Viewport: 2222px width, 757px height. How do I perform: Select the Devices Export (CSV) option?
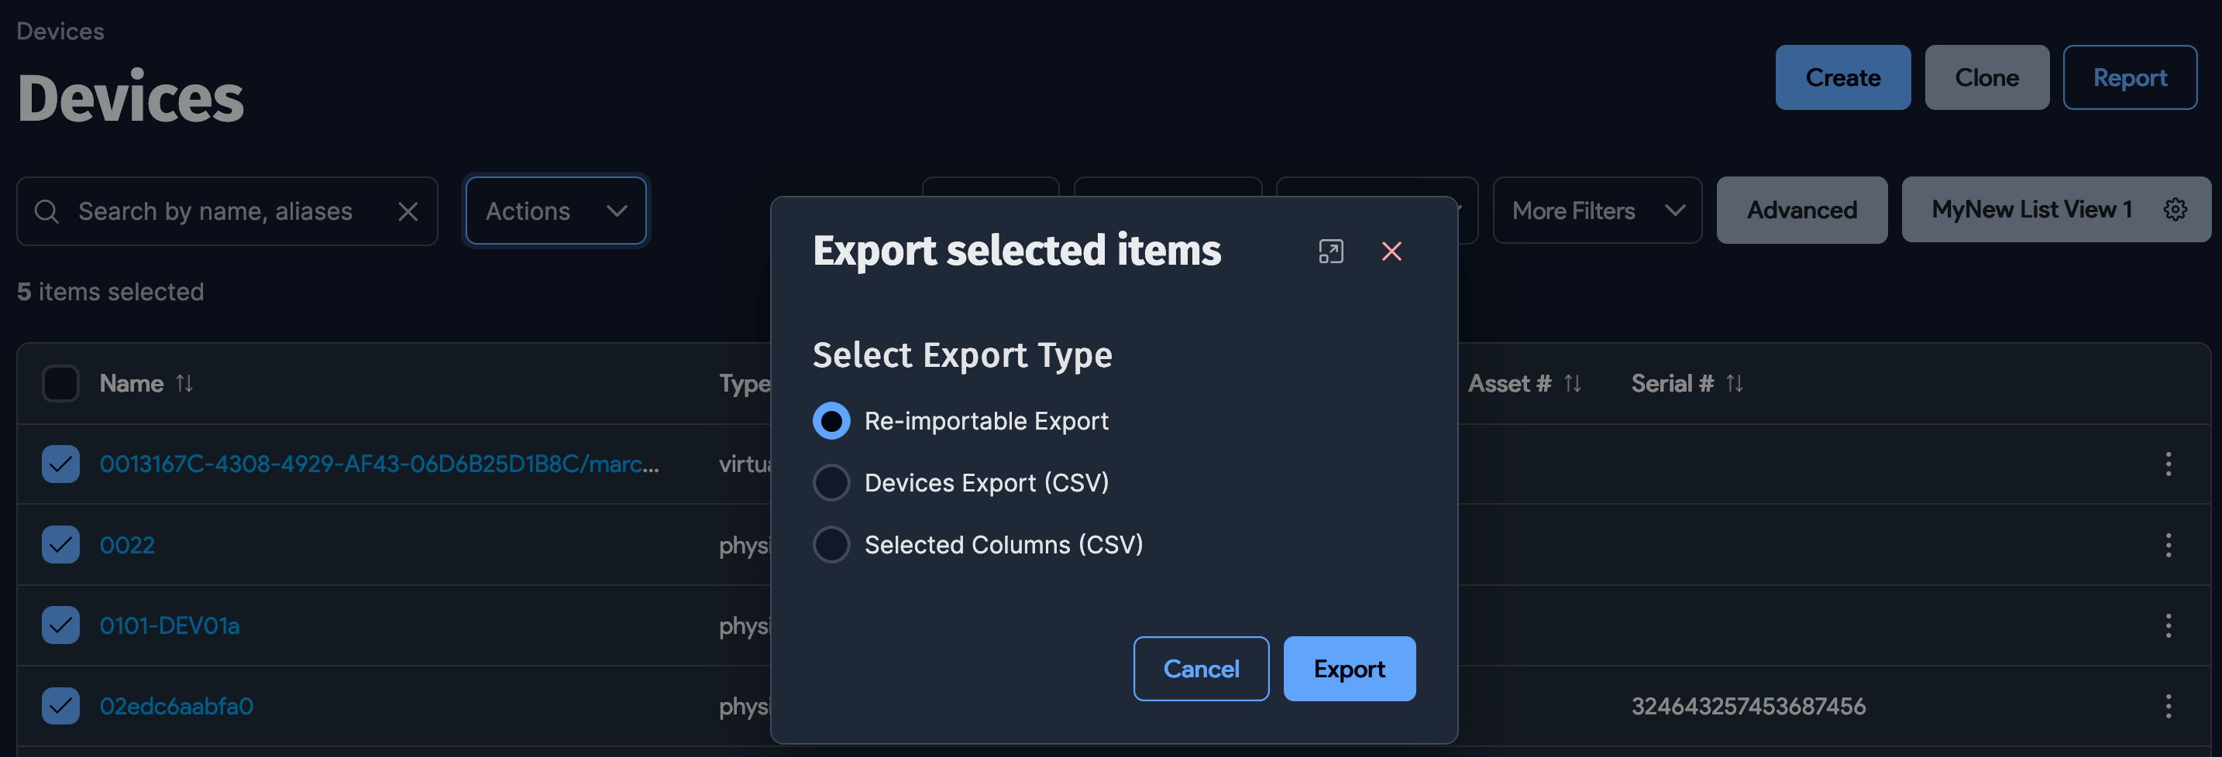831,483
